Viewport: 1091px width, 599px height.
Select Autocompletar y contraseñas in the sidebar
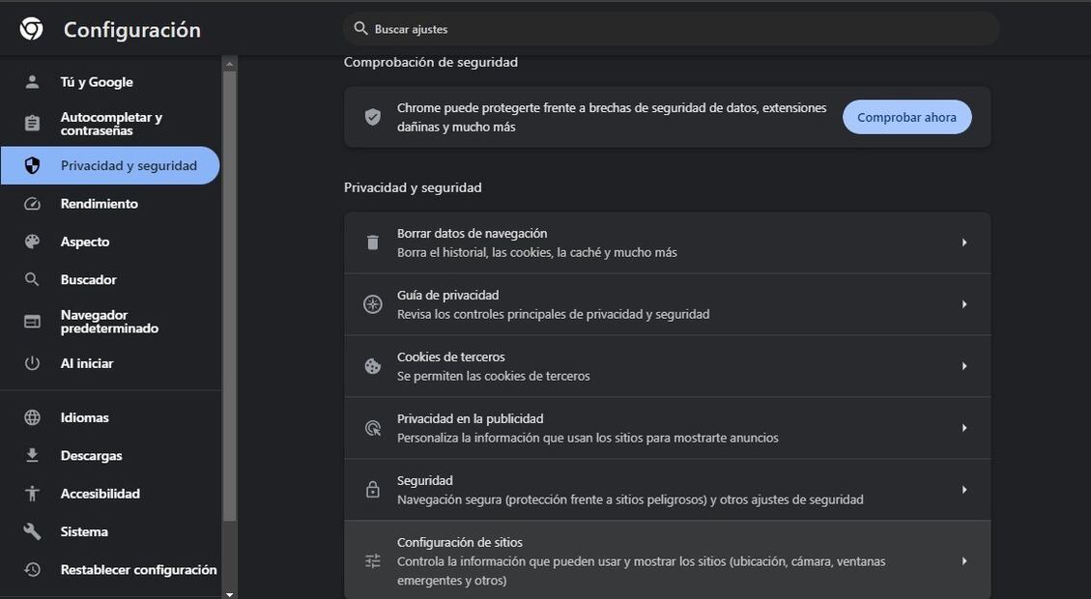tap(111, 124)
